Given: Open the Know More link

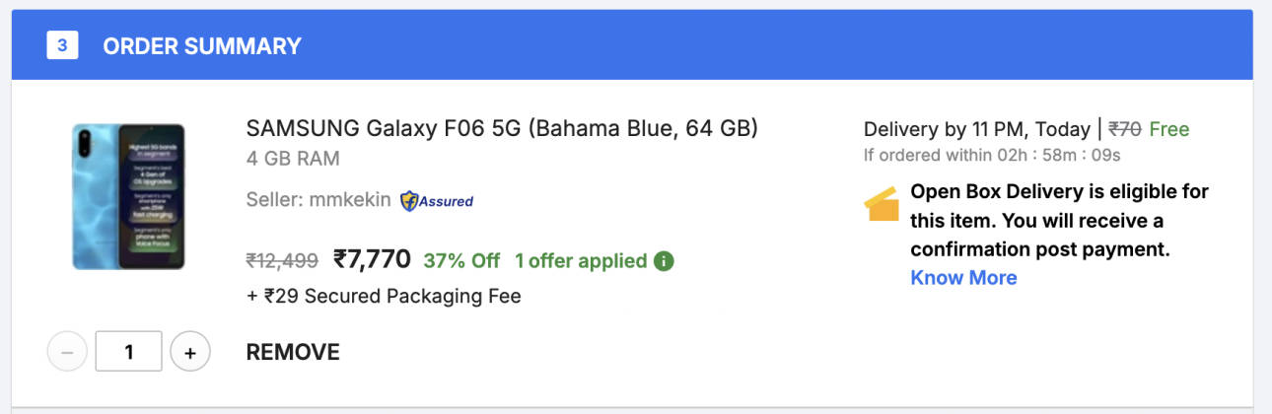Looking at the screenshot, I should (963, 277).
